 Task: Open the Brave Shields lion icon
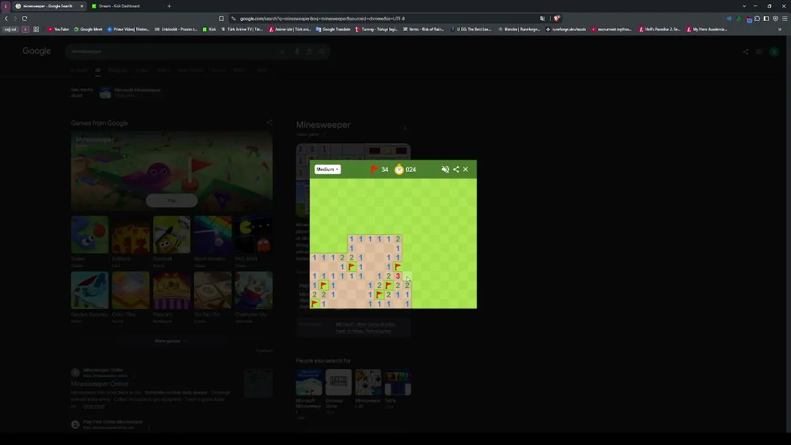click(557, 19)
